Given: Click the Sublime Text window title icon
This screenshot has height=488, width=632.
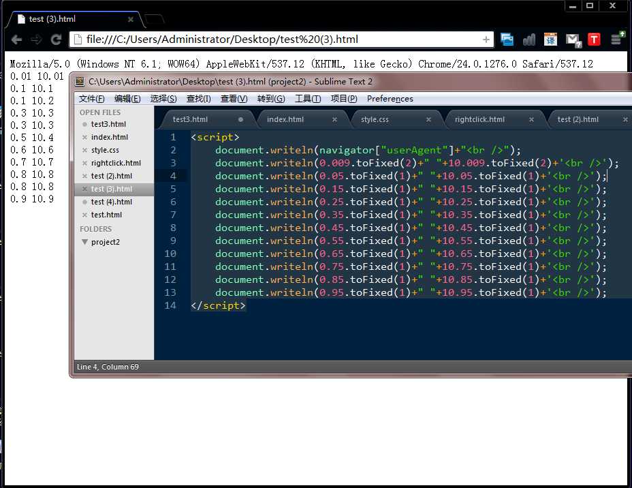Looking at the screenshot, I should click(80, 82).
